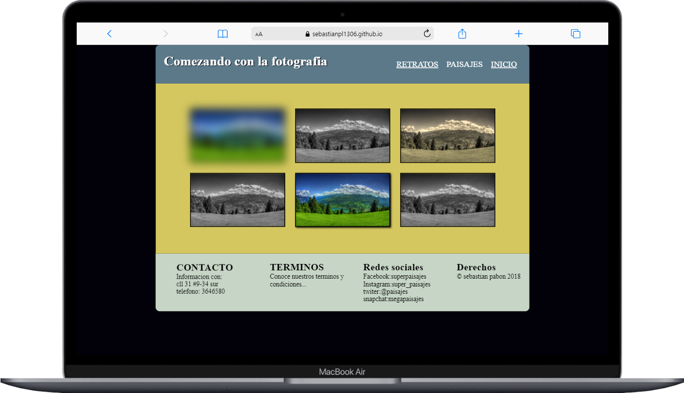
Task: Select the bottom left grayscale photo
Action: coord(237,200)
